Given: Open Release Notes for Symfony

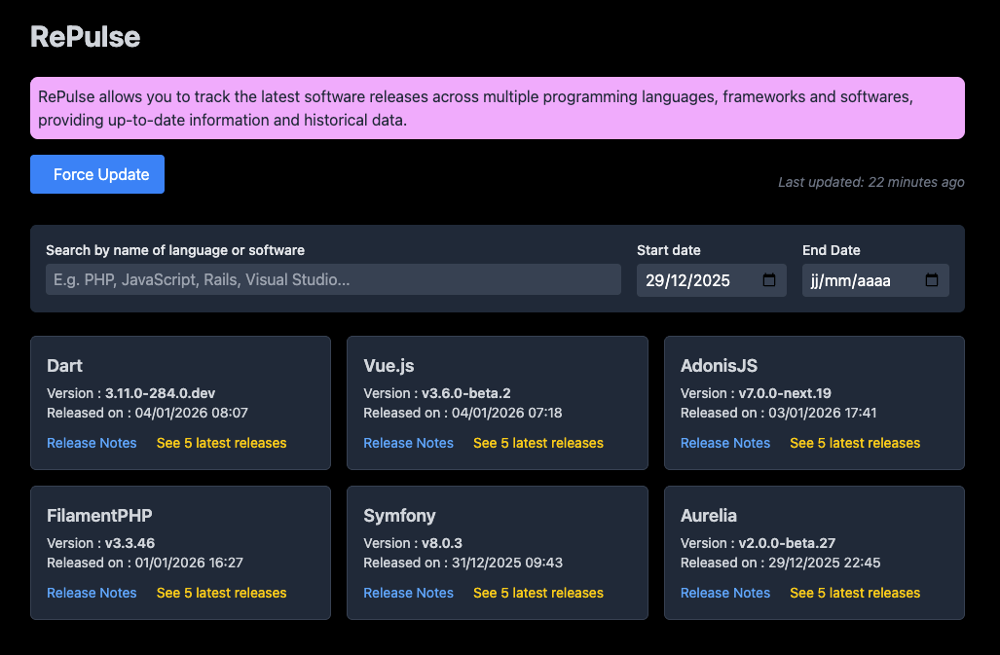Looking at the screenshot, I should tap(408, 593).
